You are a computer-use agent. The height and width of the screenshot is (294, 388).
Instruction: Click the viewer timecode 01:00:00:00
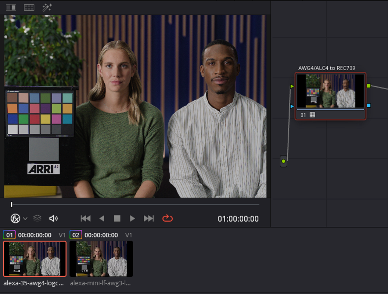[238, 219]
